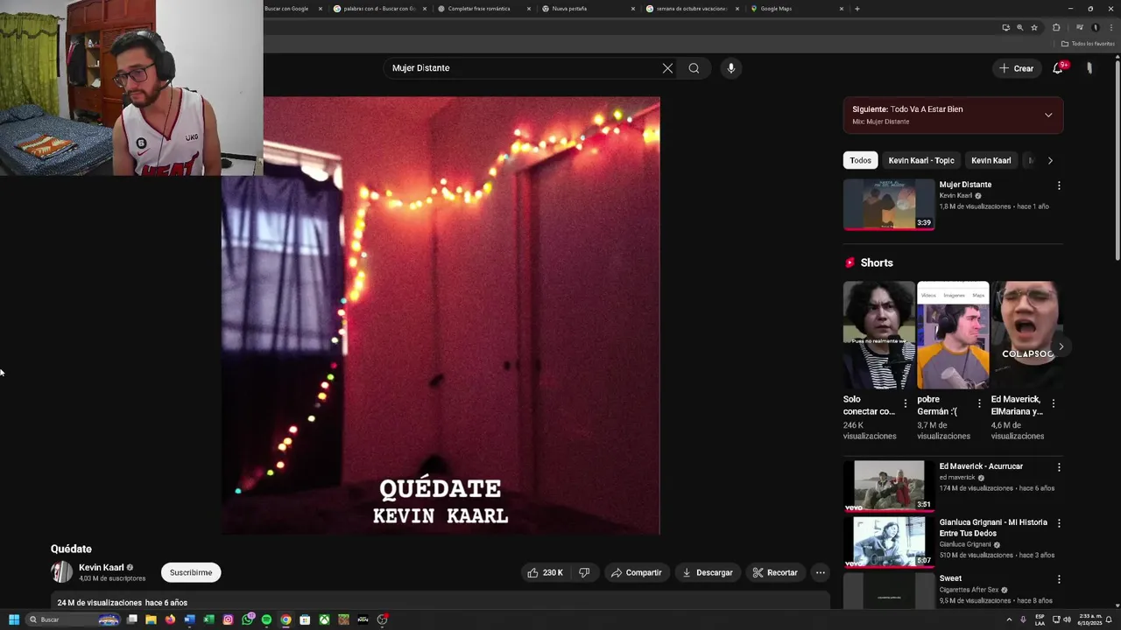Open options for 'Ed Maverick, ElMariana' short
This screenshot has width=1121, height=630.
click(1054, 403)
